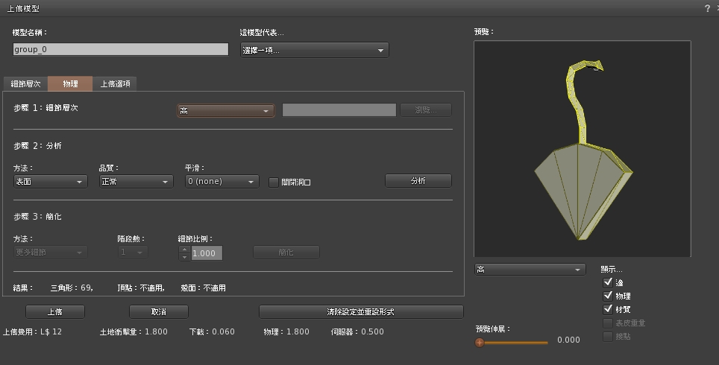Viewport: 719px width, 365px height.
Task: Toggle the 邊 edges display checkbox
Action: point(608,282)
